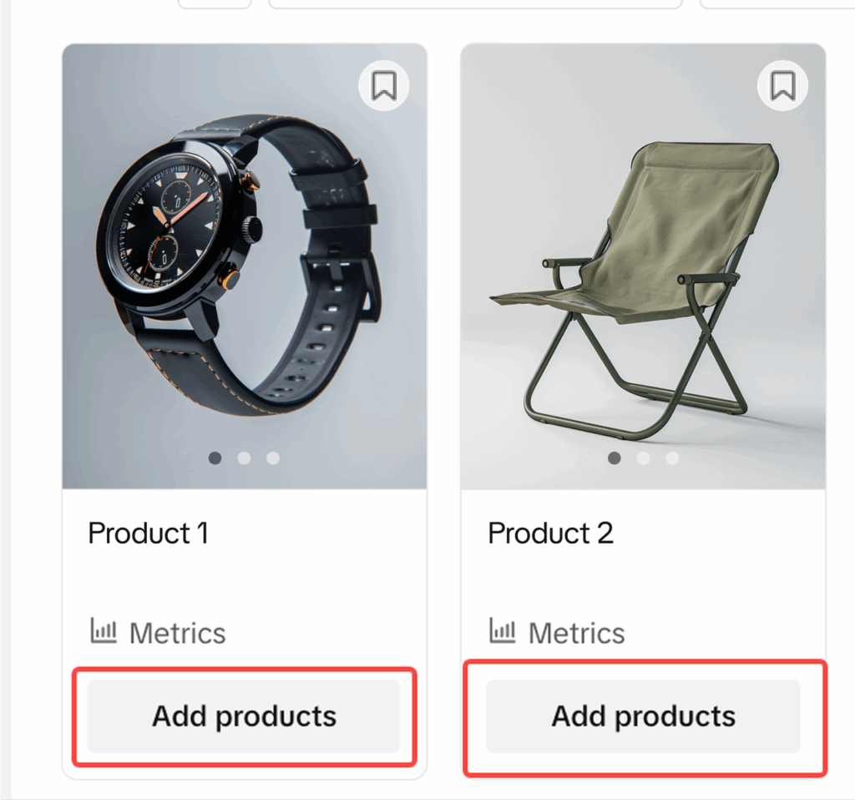Click the bar chart icon under Product 2
Image resolution: width=855 pixels, height=800 pixels.
click(x=502, y=630)
